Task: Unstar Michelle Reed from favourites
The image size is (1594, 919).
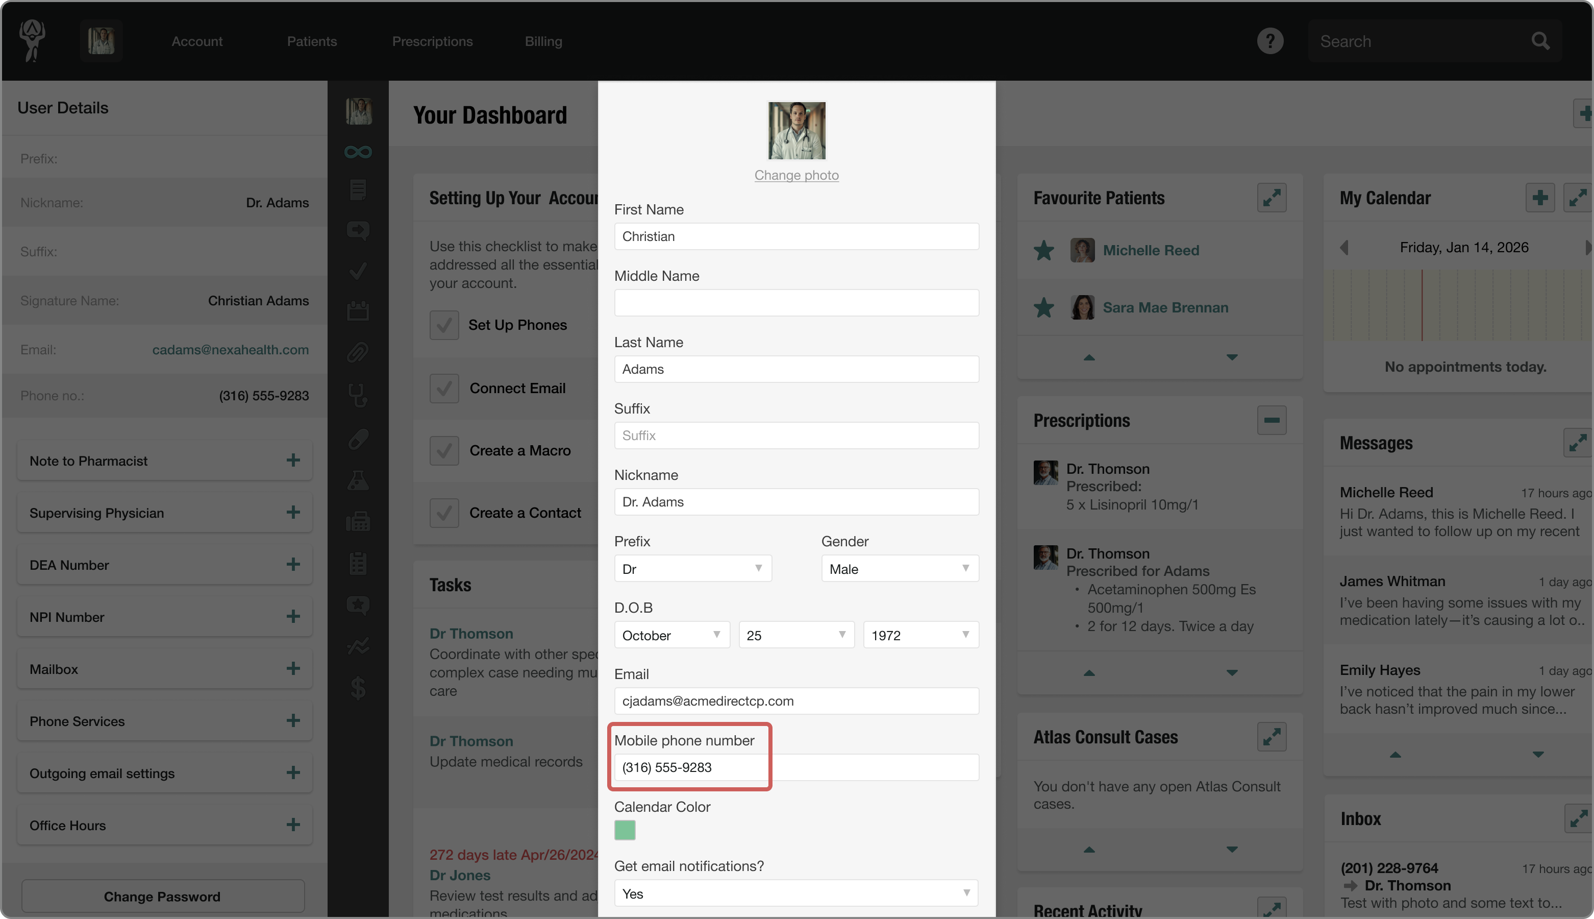Action: pos(1044,251)
